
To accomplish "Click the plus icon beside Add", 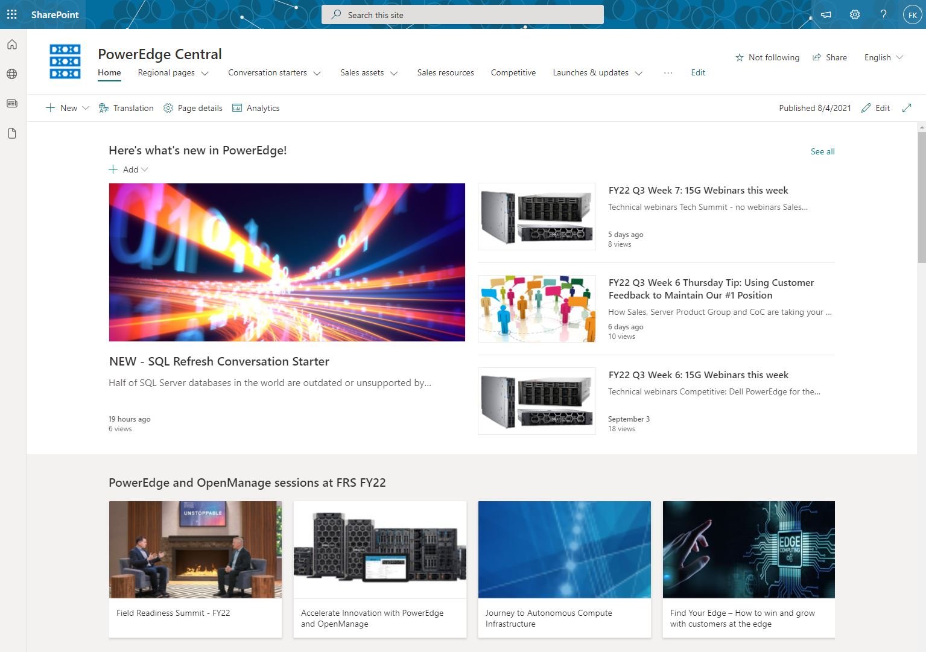I will (113, 169).
